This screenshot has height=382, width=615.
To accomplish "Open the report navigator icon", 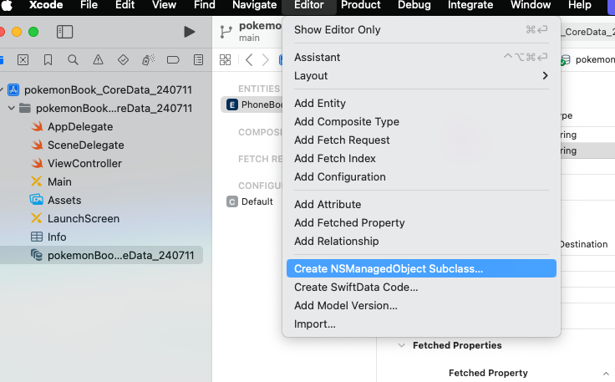I will pyautogui.click(x=199, y=59).
